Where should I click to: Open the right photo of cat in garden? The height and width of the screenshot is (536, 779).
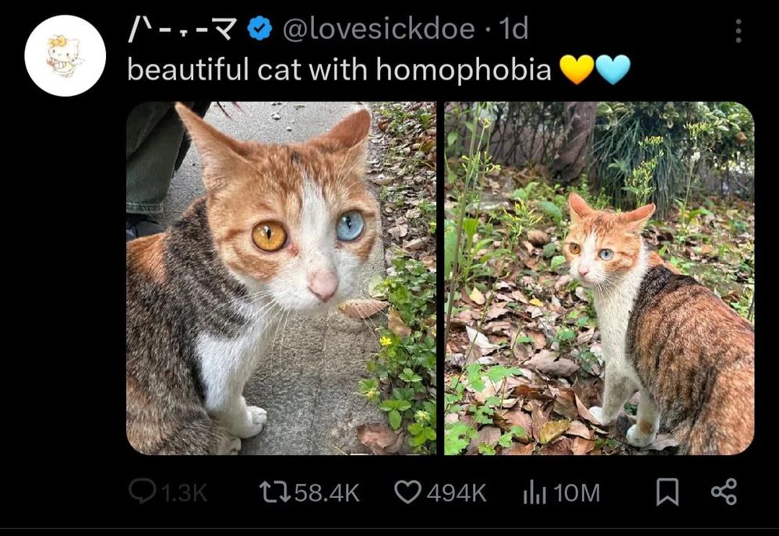pos(599,278)
